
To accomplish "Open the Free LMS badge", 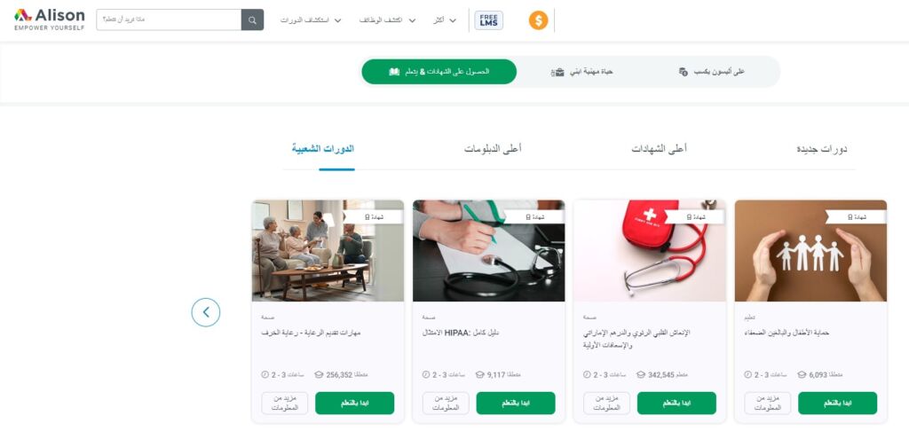I will tap(489, 20).
